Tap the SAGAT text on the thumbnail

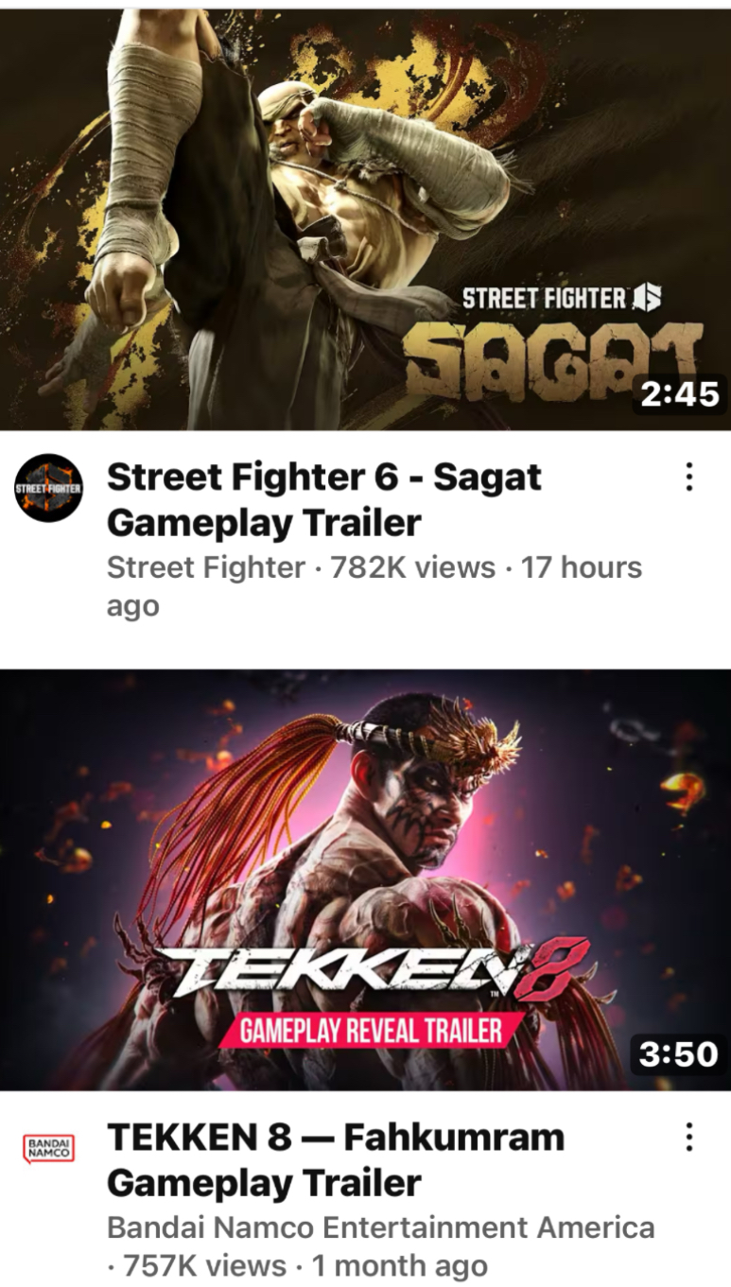click(x=553, y=360)
